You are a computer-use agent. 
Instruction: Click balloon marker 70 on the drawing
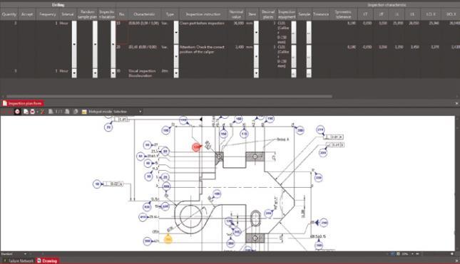108,127
